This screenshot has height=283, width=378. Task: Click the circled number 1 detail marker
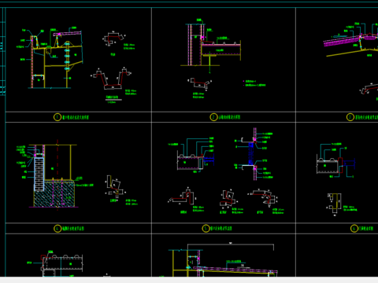point(57,117)
